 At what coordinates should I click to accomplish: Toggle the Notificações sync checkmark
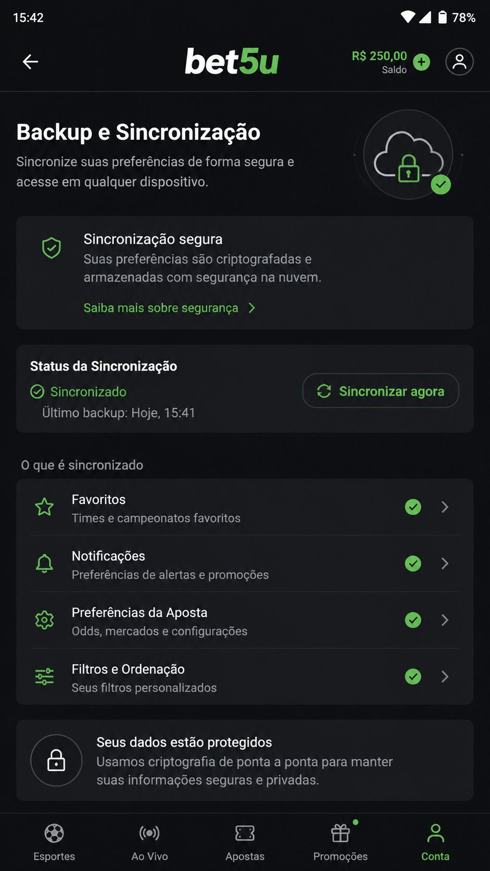413,563
